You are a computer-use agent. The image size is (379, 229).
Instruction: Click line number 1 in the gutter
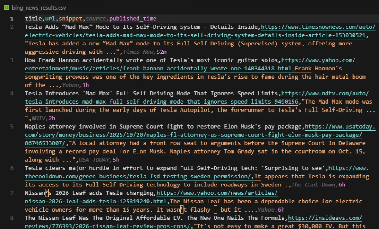coord(12,19)
